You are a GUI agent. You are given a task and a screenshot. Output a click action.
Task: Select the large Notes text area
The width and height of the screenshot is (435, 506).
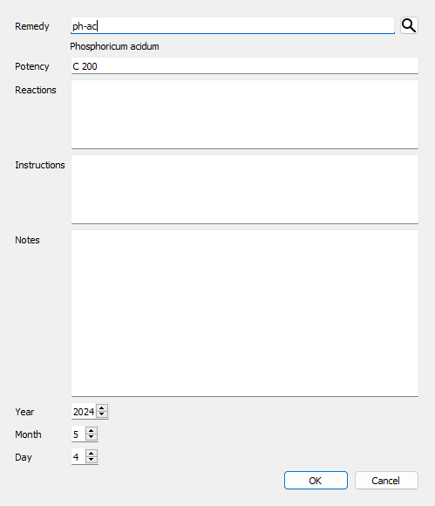[x=245, y=313]
